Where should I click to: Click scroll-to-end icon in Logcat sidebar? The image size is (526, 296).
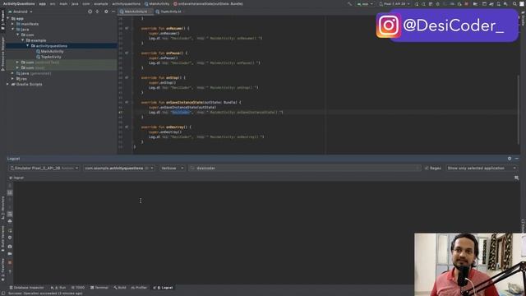click(10, 192)
